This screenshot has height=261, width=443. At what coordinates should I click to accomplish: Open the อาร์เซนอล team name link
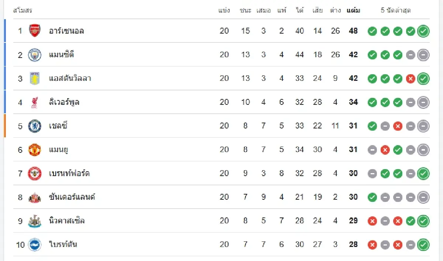pos(66,31)
